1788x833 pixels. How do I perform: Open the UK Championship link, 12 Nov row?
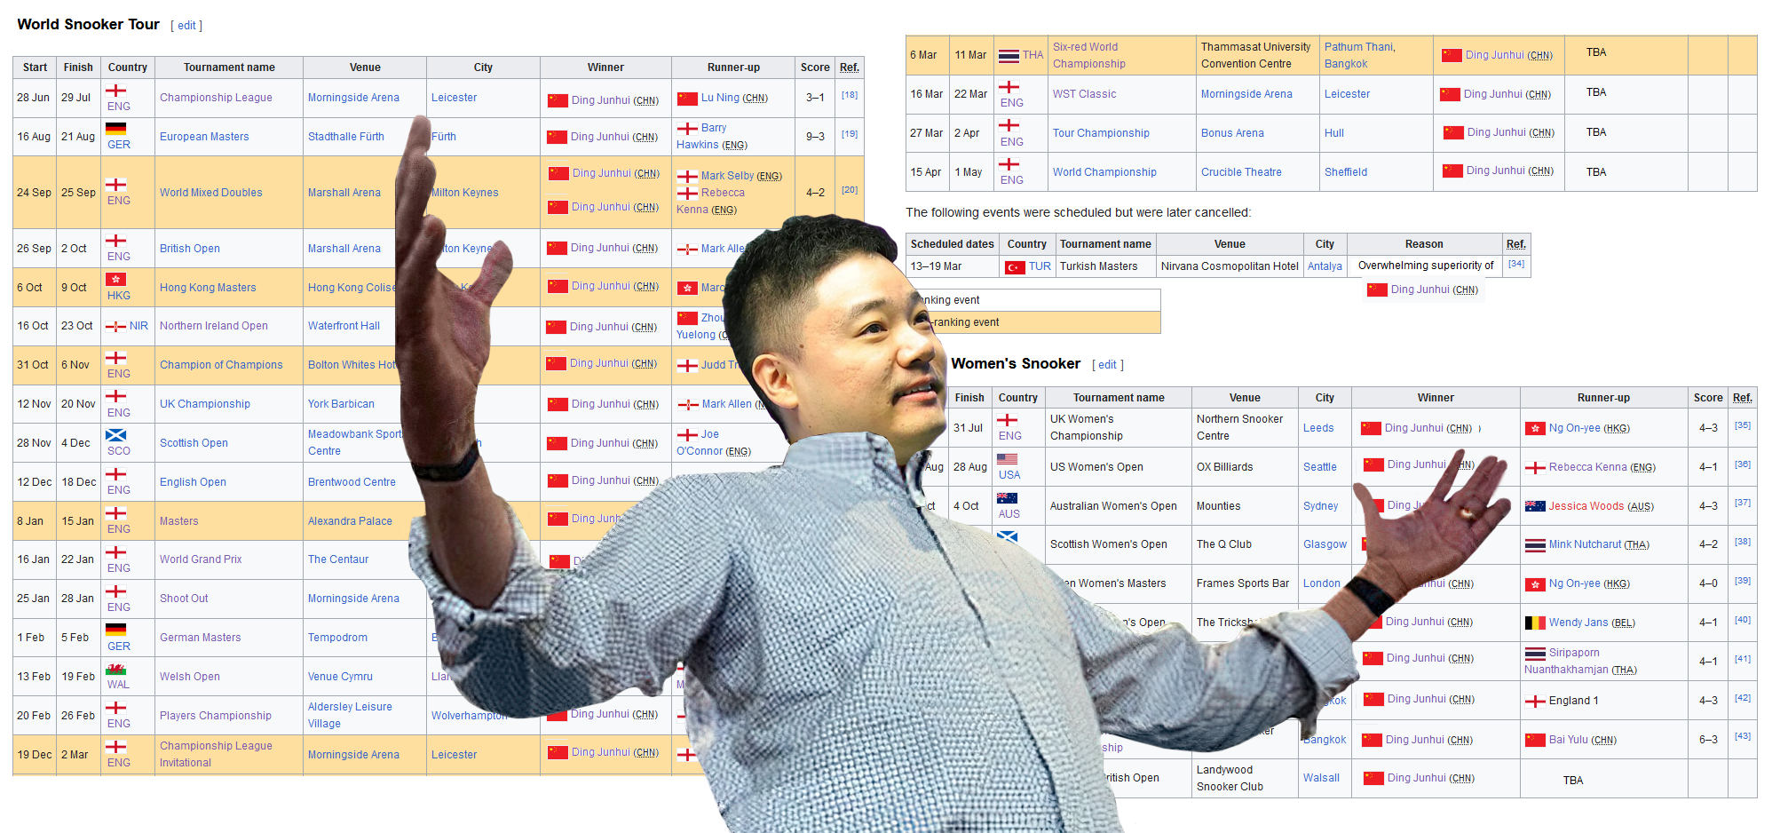205,404
